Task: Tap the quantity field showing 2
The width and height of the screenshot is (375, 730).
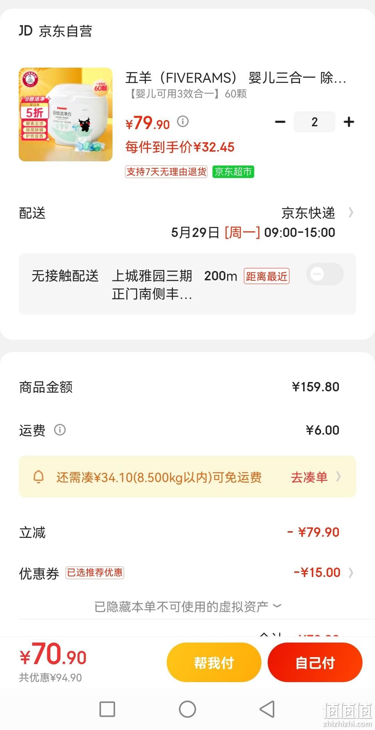Action: 315,122
